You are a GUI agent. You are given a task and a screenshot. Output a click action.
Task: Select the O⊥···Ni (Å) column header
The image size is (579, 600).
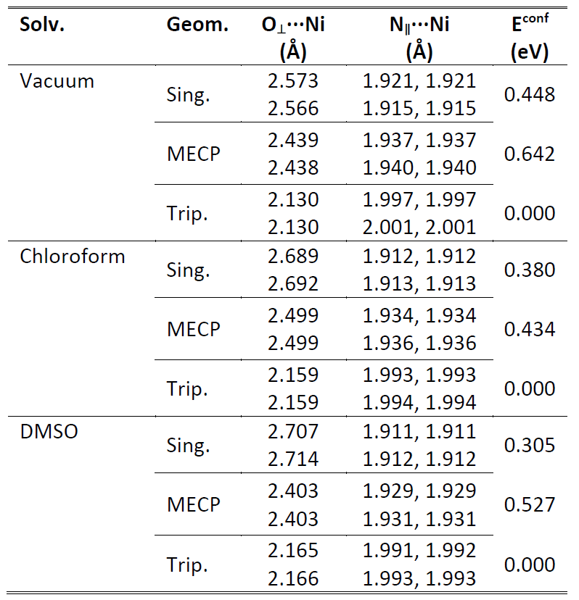point(293,38)
